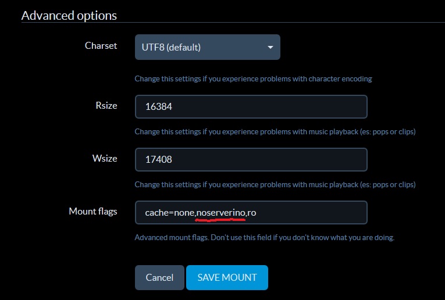Click the help text under the Wsize field
445x300 pixels.
click(275, 185)
